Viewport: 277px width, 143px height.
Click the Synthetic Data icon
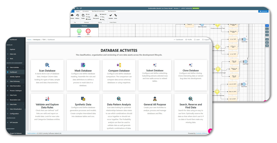pos(83,99)
